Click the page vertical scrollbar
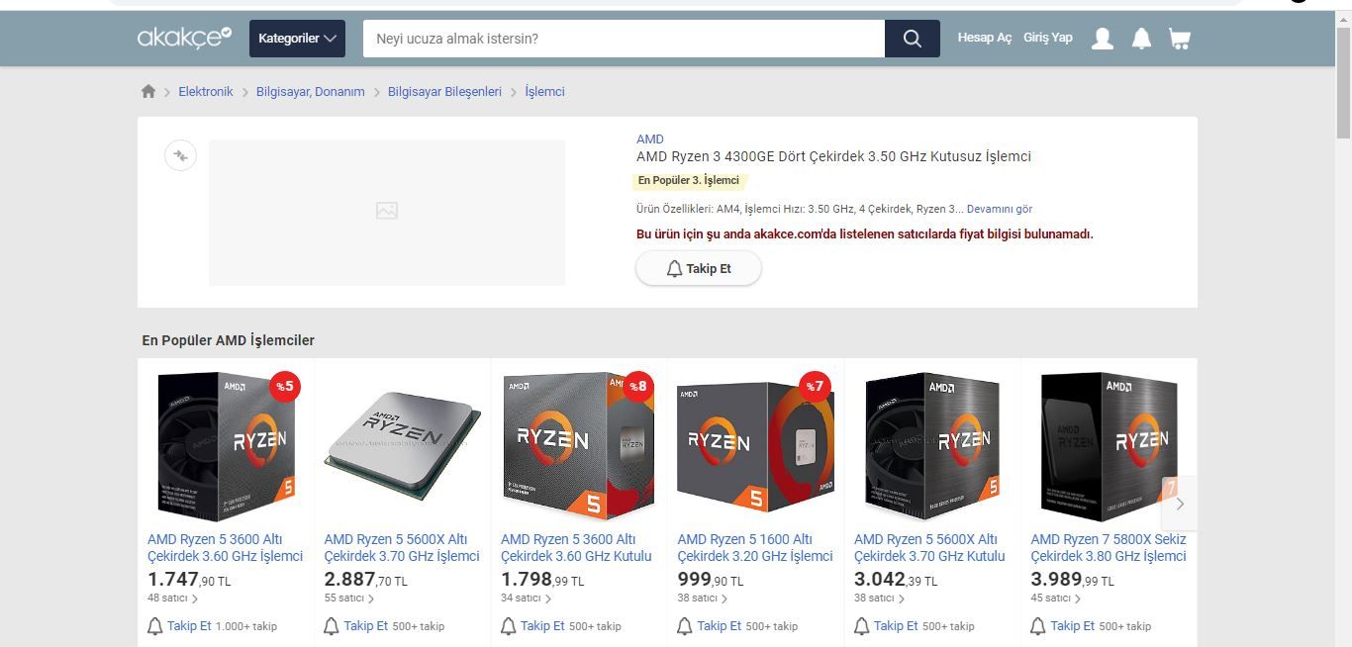Screen dimensions: 1352x647 click(1344, 326)
